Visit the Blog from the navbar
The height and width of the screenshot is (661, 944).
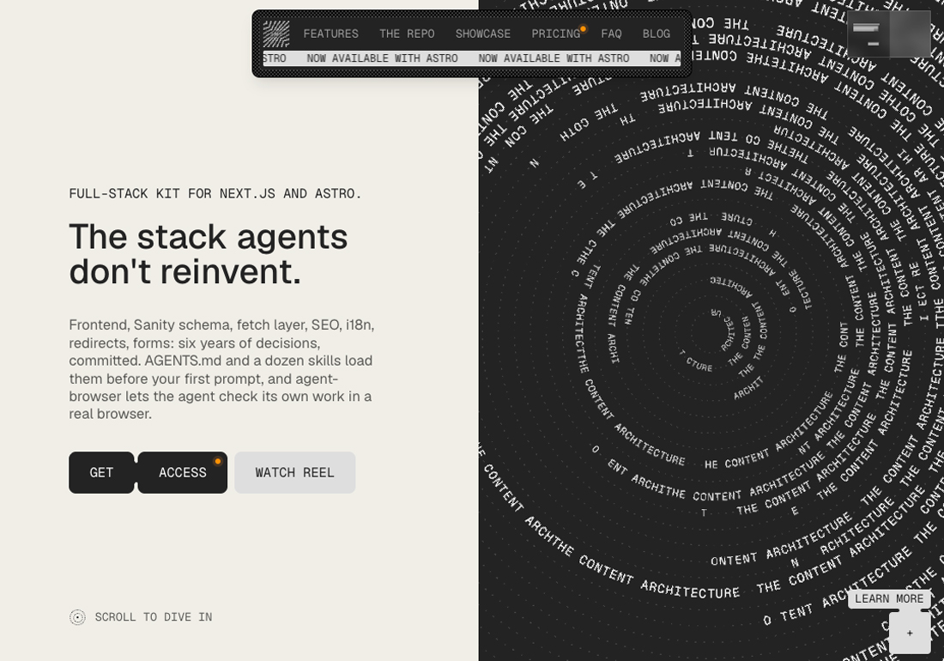(x=657, y=34)
